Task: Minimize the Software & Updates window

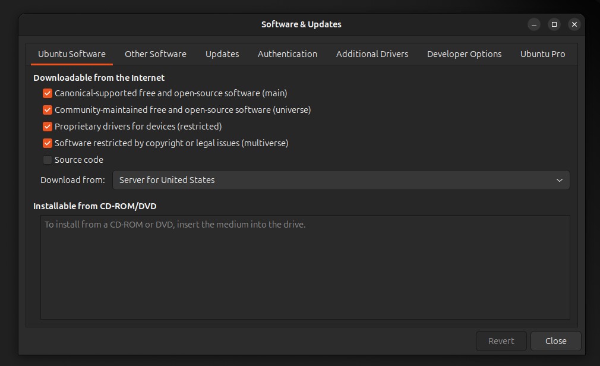Action: 534,24
